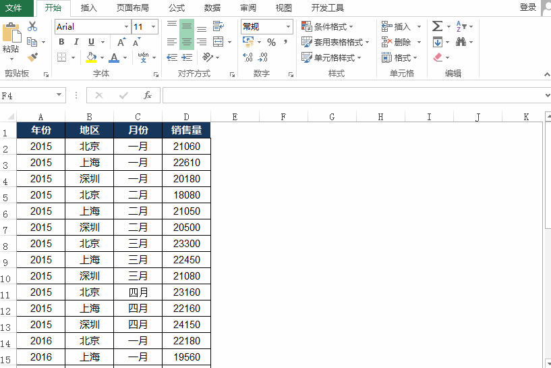
Task: Apply percent style format
Action: 271,43
